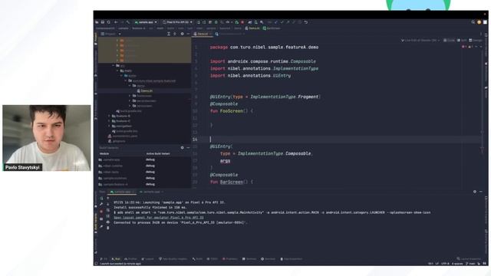Expand the navigation module in the project tree
The width and height of the screenshot is (491, 276).
click(109, 126)
